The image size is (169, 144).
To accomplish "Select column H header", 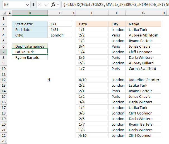I will click(164, 13).
